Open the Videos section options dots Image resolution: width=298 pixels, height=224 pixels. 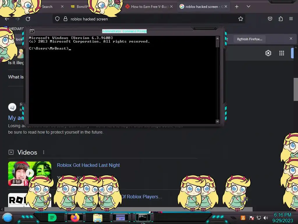click(44, 152)
